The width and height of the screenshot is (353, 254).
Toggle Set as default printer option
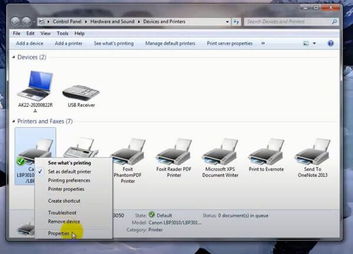click(69, 171)
